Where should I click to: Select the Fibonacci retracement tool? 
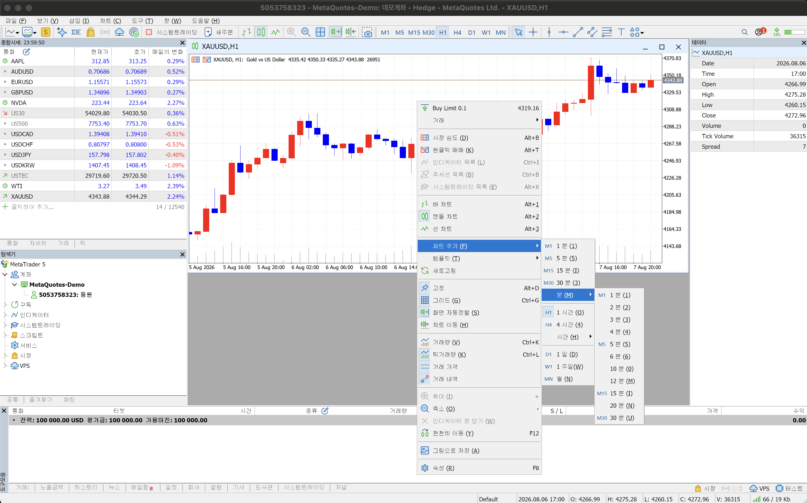pos(607,32)
